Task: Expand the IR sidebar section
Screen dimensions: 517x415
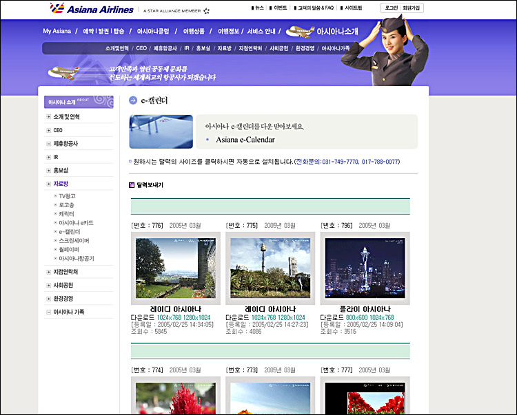Action: [x=49, y=158]
